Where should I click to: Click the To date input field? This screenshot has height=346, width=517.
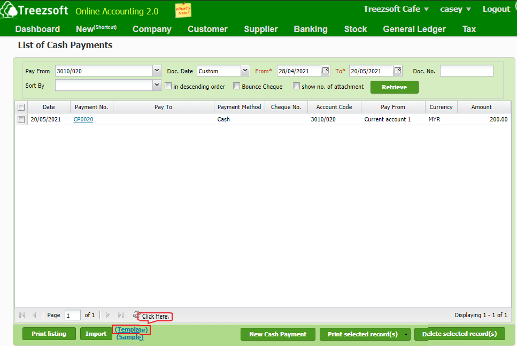pyautogui.click(x=371, y=71)
